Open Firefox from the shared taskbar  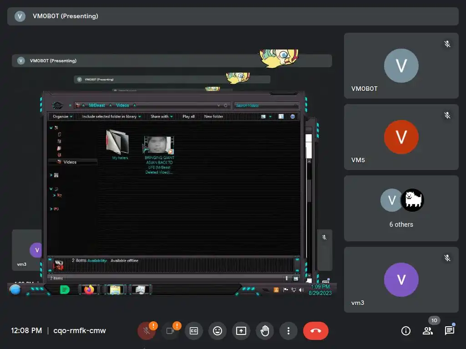tap(89, 289)
